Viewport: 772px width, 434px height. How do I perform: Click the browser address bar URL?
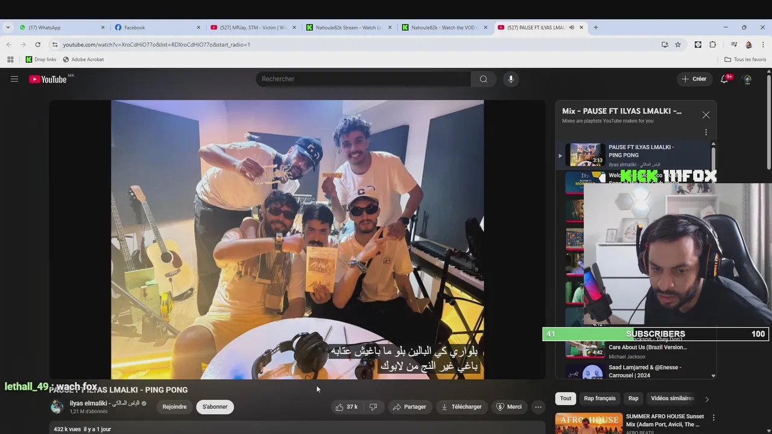(156, 45)
